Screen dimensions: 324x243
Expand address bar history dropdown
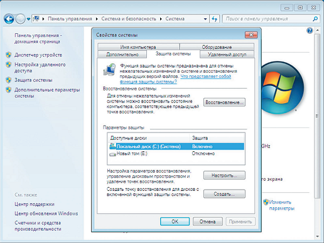click(x=205, y=19)
